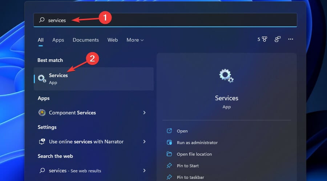Click the large Services gear icon in preview
Screen dimensions: 327x181
226,76
